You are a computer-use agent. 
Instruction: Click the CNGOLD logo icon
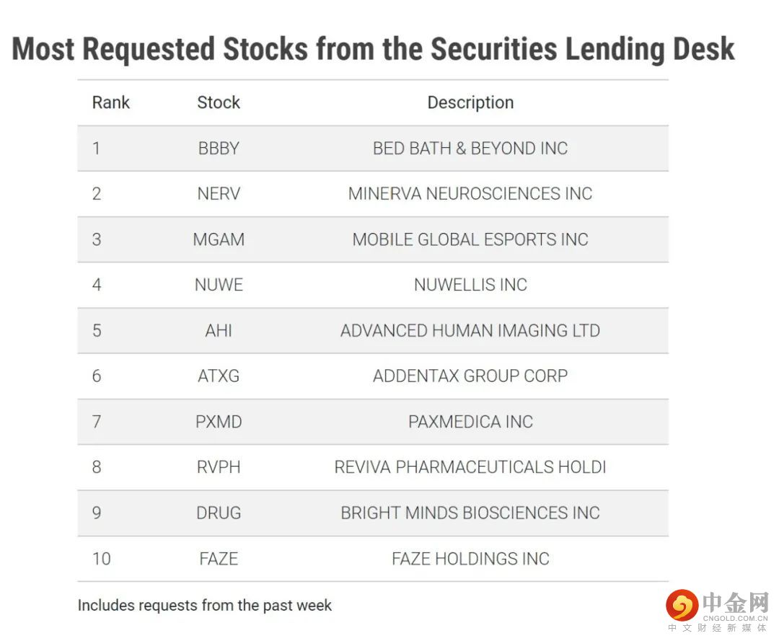click(x=682, y=606)
